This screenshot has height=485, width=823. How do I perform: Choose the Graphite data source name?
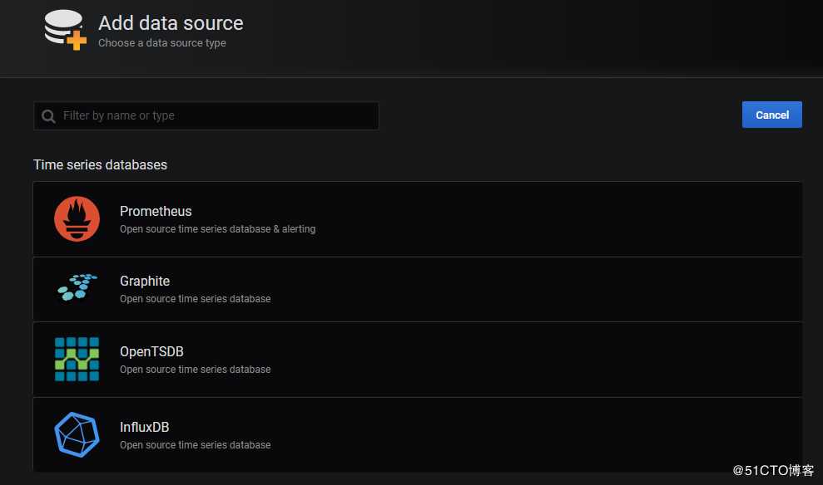(x=145, y=282)
